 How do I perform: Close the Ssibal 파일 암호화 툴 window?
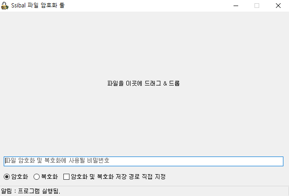pos(278,6)
